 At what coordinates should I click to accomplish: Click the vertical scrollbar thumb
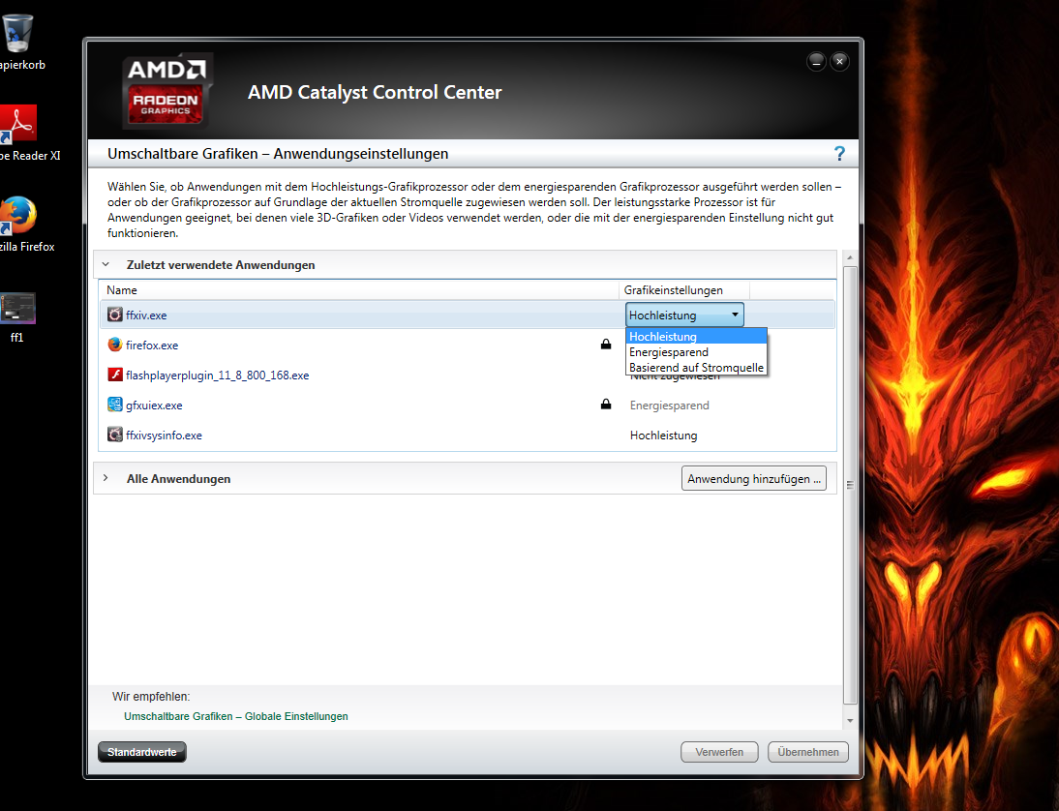pyautogui.click(x=850, y=485)
